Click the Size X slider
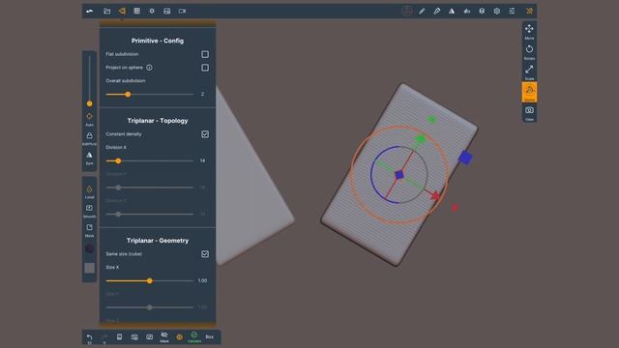 [x=150, y=281]
